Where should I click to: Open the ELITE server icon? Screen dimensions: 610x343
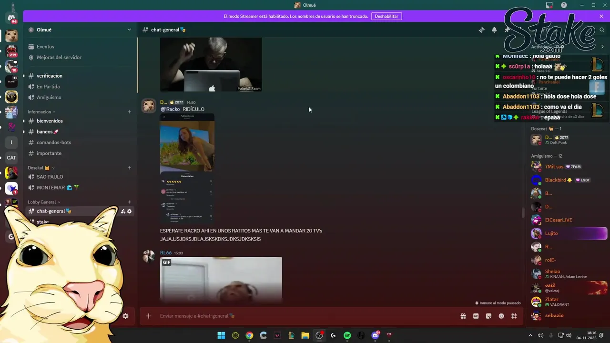(x=11, y=81)
